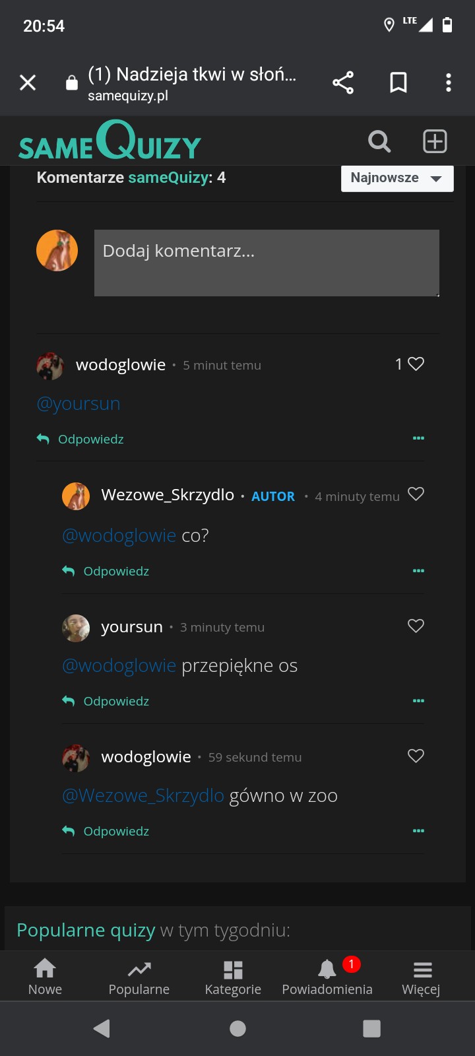475x1056 pixels.
Task: Tap the add quiz plus icon
Action: coord(435,141)
